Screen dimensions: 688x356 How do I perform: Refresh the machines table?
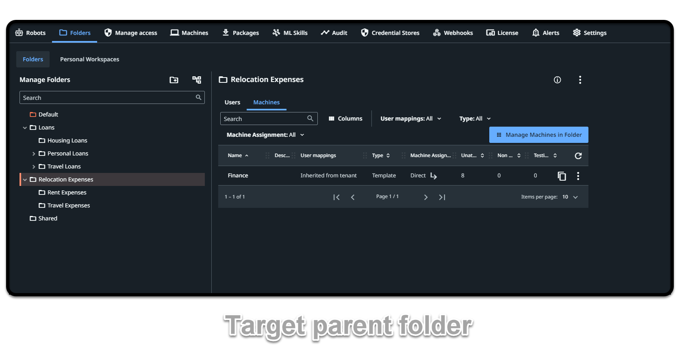tap(578, 156)
